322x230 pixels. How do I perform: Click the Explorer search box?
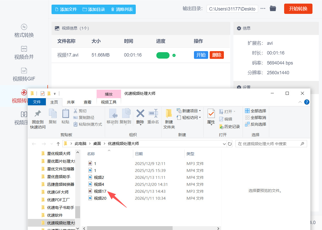pos(268,144)
